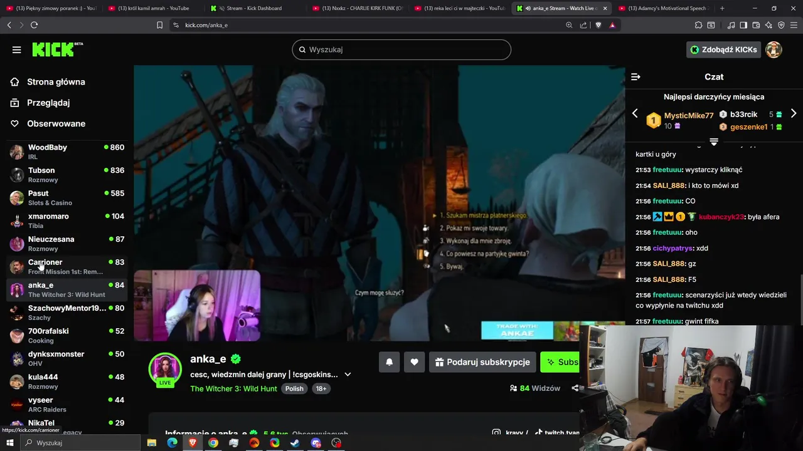Viewport: 803px width, 451px height.
Task: Click the zoom magnifier in address bar
Action: coord(569,25)
